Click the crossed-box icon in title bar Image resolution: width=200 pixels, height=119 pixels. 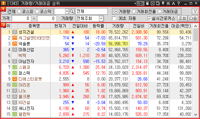[x=152, y=3]
